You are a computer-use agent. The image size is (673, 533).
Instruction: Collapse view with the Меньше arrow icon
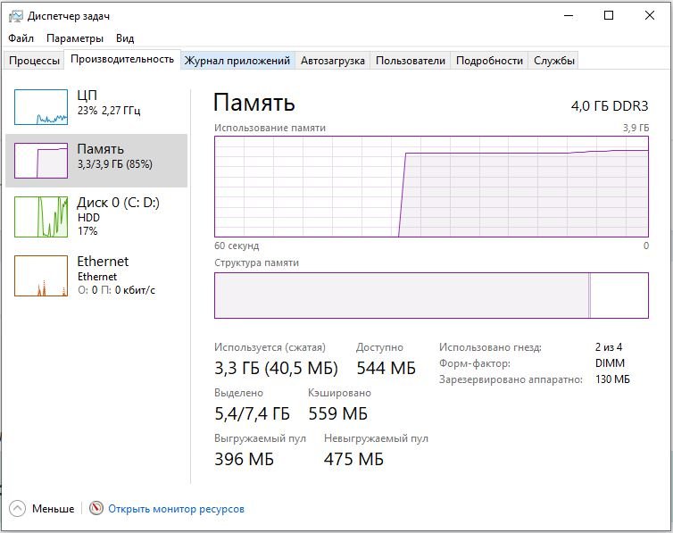coord(17,508)
